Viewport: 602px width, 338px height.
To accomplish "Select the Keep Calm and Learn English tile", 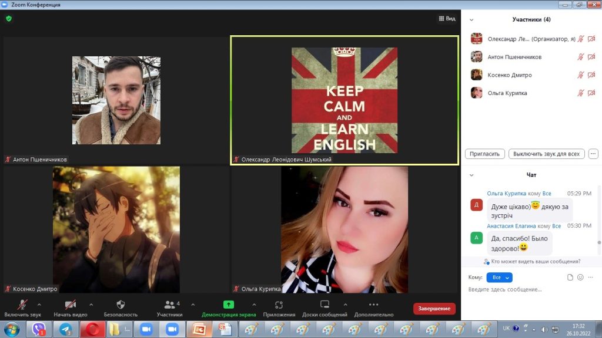I will coord(345,100).
